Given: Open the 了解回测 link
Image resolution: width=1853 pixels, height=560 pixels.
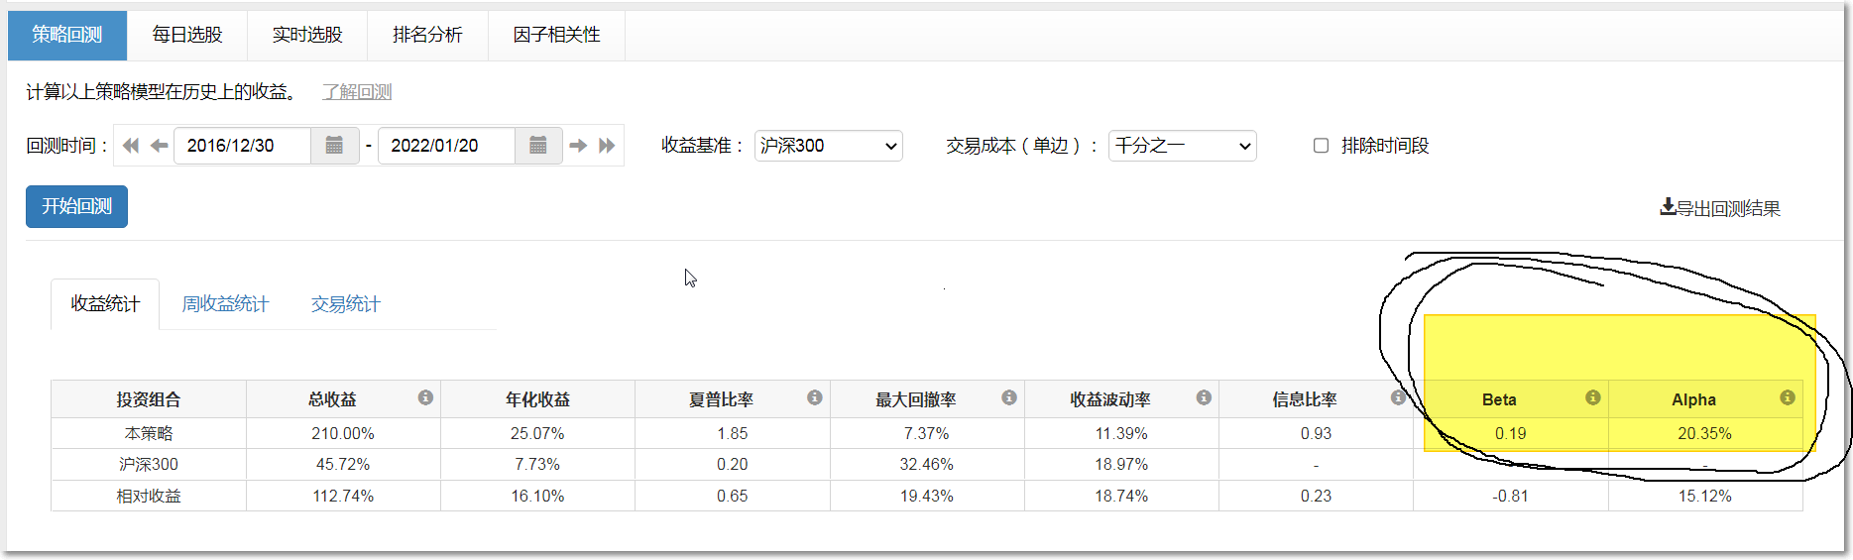Looking at the screenshot, I should pos(357,92).
